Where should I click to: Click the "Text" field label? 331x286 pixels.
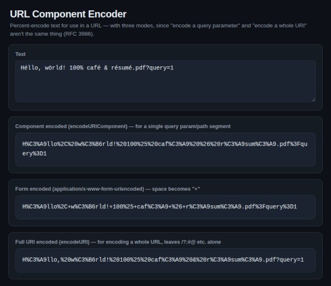click(x=20, y=54)
